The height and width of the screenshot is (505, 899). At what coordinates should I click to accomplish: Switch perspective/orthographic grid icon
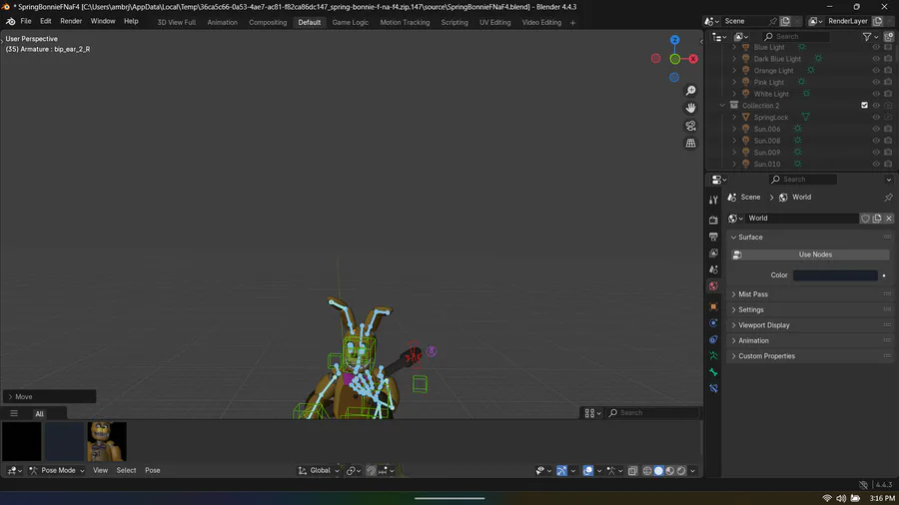691,143
